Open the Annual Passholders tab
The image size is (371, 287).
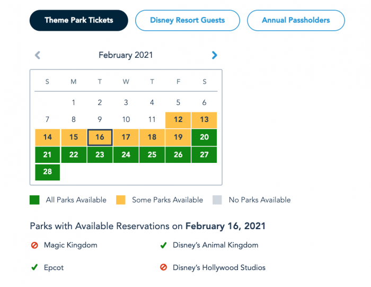(x=296, y=20)
